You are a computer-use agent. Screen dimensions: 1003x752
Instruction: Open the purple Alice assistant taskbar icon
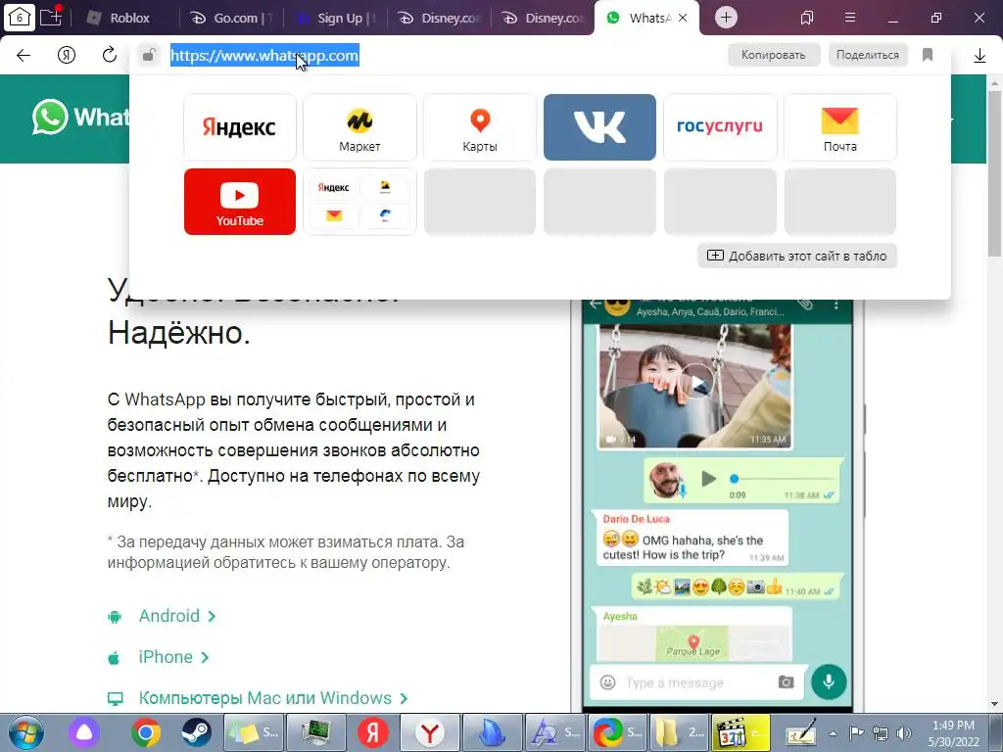click(84, 732)
